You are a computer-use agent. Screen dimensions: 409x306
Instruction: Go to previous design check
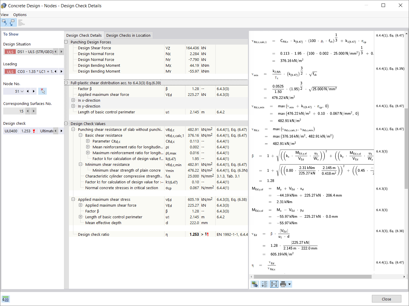[56, 131]
